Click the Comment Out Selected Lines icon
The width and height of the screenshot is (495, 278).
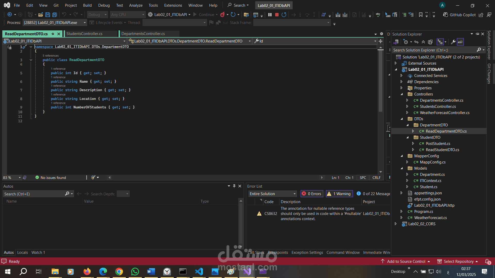[404, 15]
